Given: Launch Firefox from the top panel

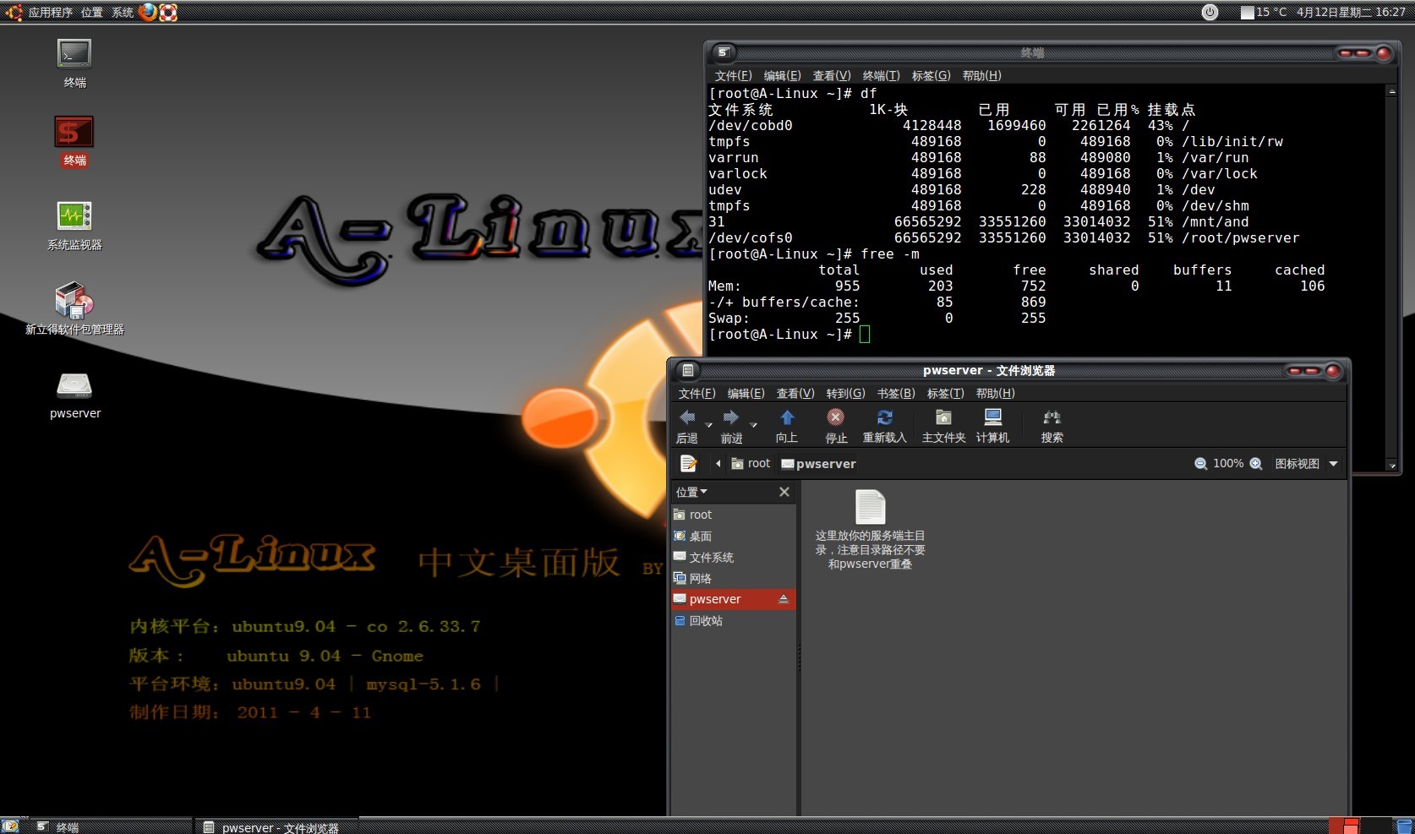Looking at the screenshot, I should tap(148, 12).
